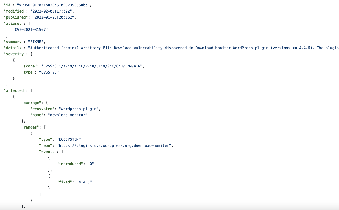Click the published date "2022-01-28T20:15Z"
This screenshot has height=210, width=339.
coord(53,17)
